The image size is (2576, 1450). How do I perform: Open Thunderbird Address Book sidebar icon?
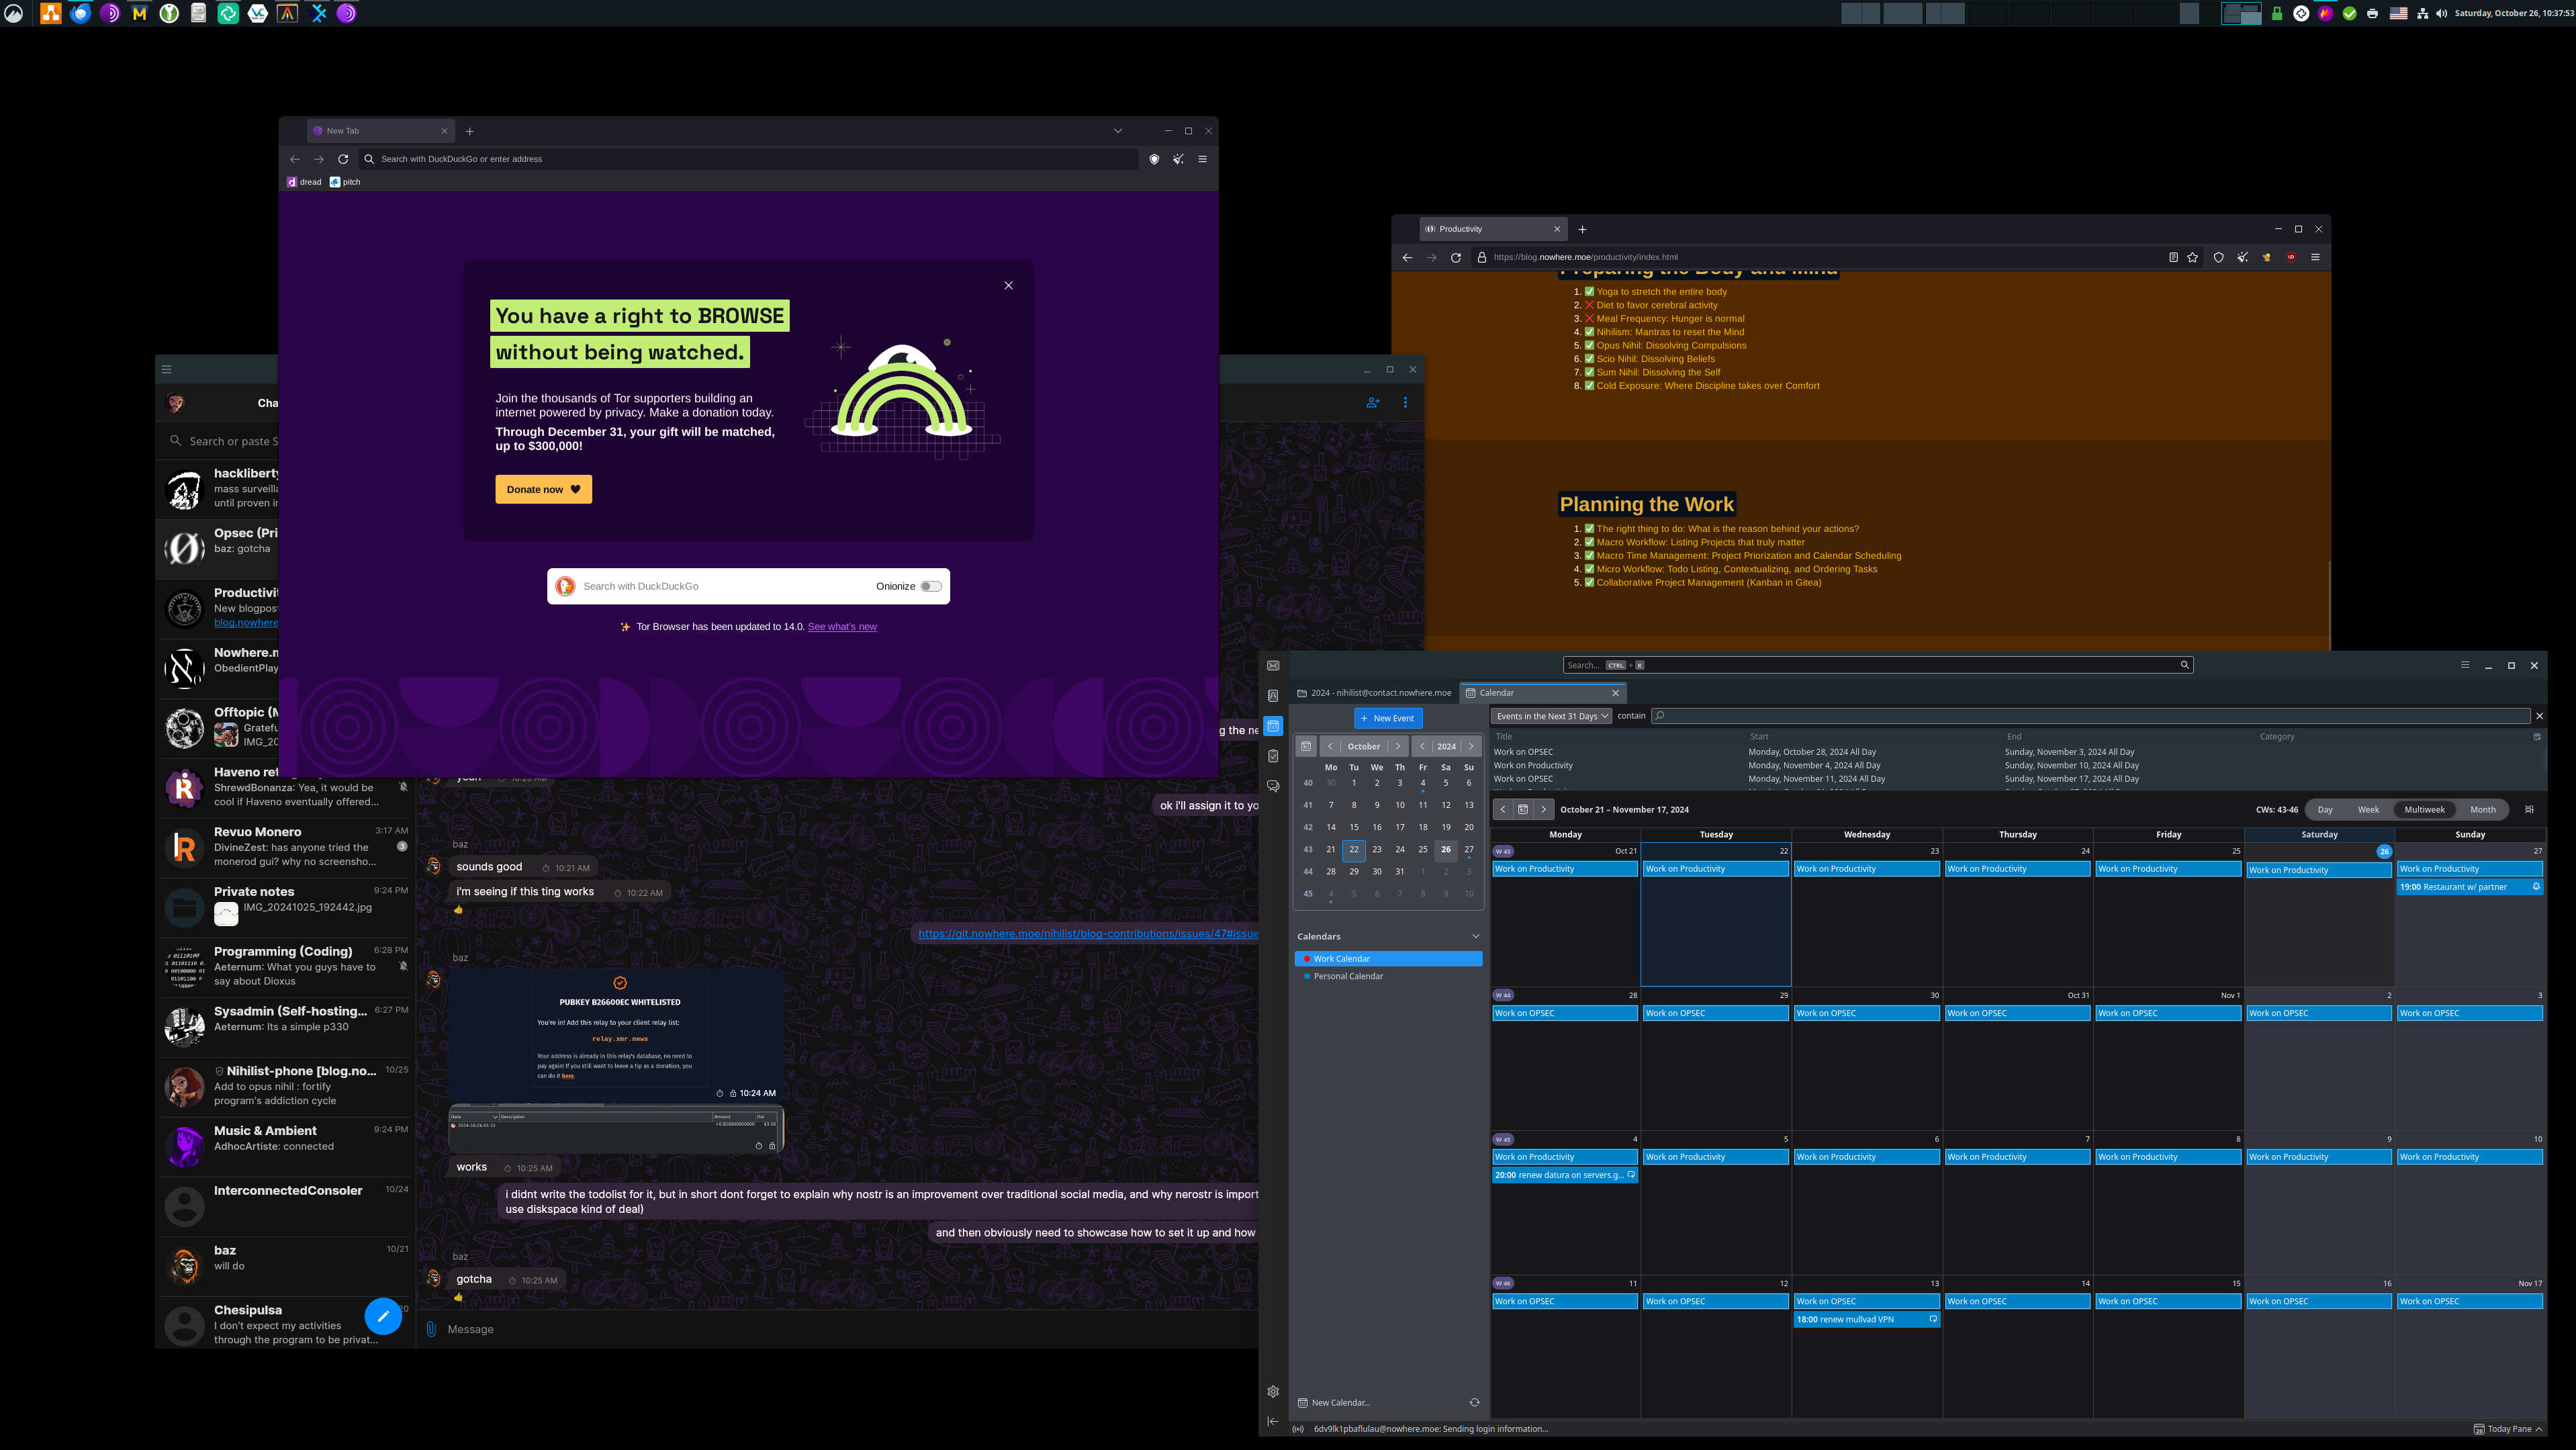(1273, 696)
